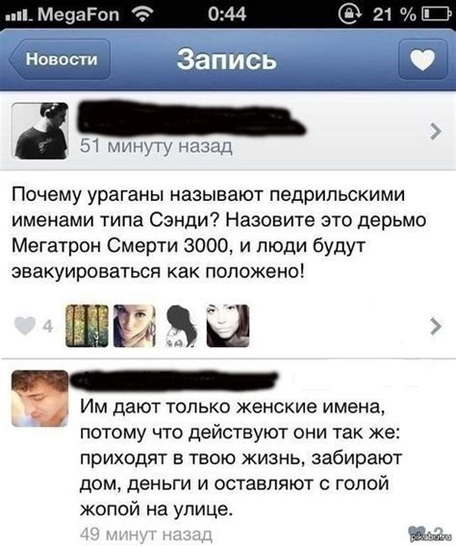The height and width of the screenshot is (547, 456).
Task: View first liker's forest avatar
Action: tap(87, 326)
